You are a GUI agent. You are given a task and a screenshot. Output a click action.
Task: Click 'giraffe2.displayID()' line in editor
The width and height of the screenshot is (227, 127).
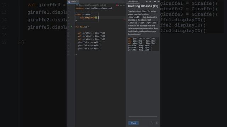click(89, 46)
